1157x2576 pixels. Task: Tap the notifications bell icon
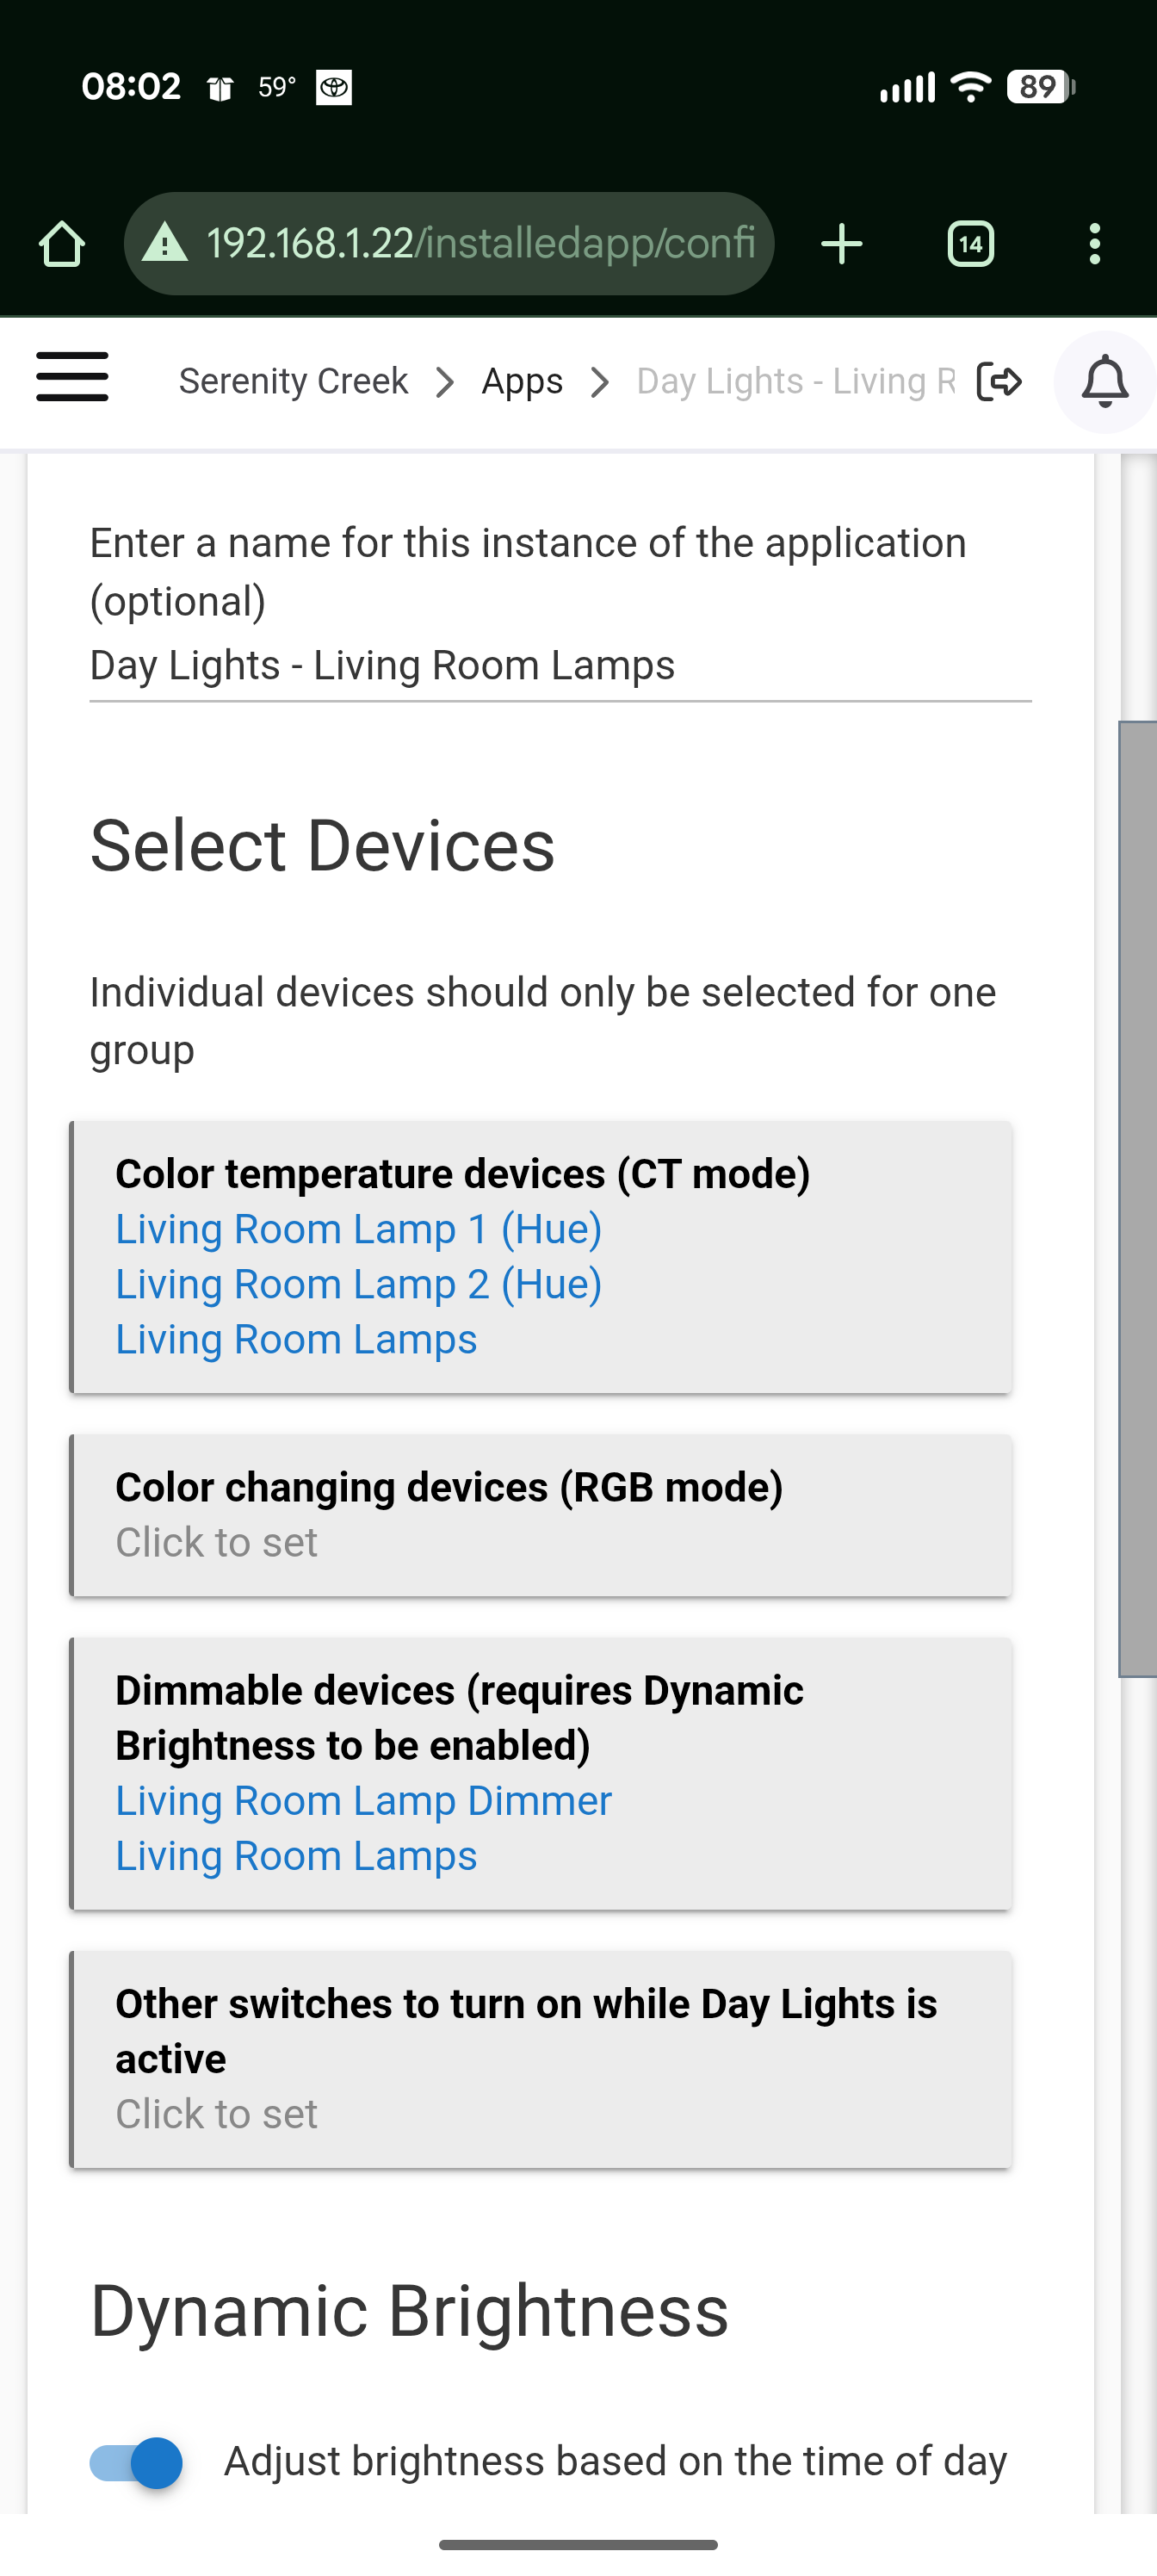1105,381
